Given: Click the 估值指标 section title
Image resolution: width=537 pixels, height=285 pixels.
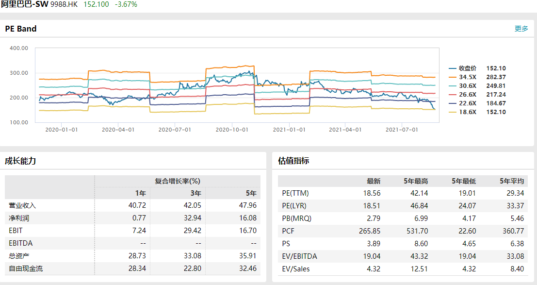Looking at the screenshot, I should point(293,161).
